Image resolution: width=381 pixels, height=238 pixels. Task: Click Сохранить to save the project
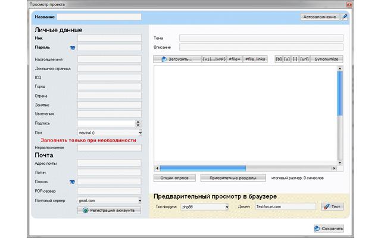pos(328,228)
